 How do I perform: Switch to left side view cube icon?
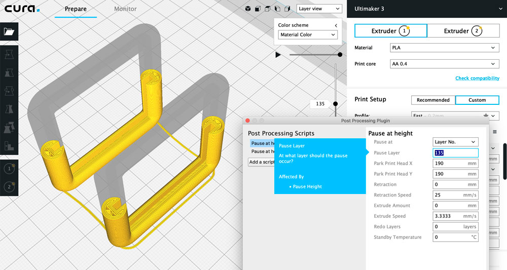(277, 9)
